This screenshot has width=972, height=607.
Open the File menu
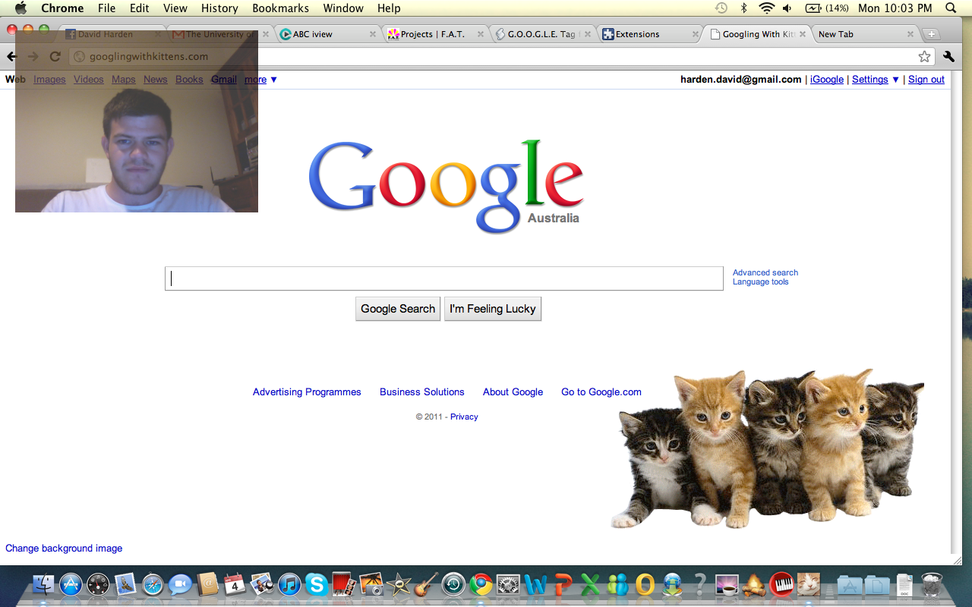click(x=107, y=8)
